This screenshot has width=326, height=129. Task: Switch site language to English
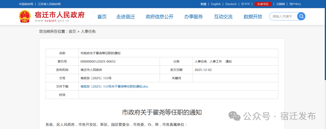tap(216, 4)
